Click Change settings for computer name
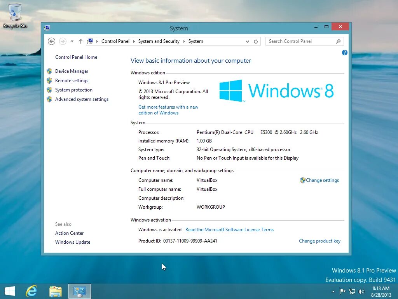The width and height of the screenshot is (398, 299). (x=322, y=180)
